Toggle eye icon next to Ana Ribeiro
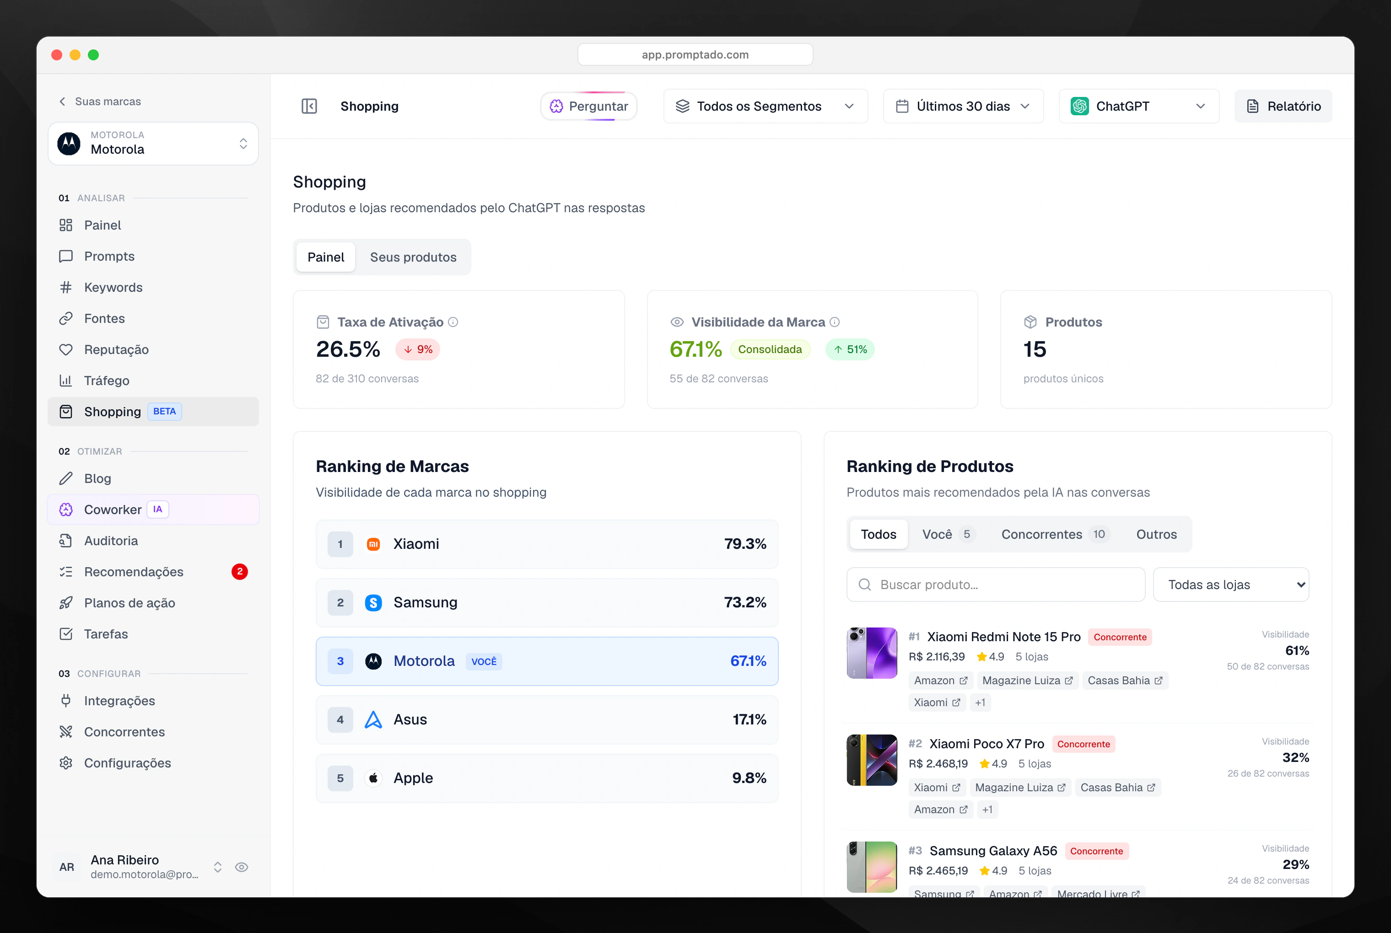The image size is (1391, 933). click(x=241, y=867)
